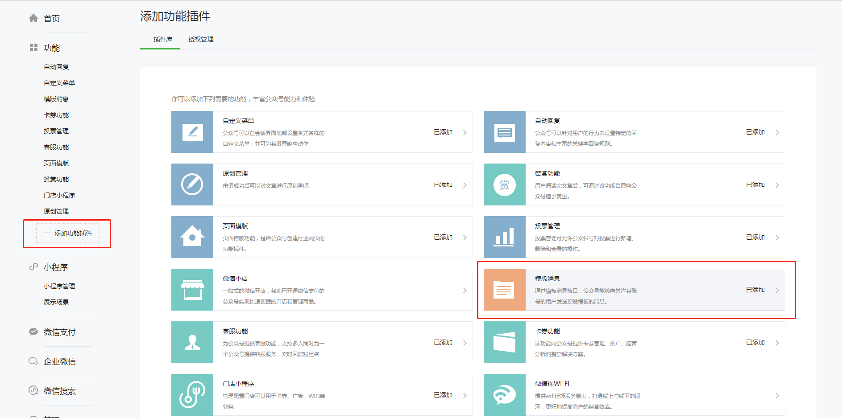Viewport: 842px width, 418px height.
Task: Click the 功能 grid icon in sidebar
Action: (33, 48)
